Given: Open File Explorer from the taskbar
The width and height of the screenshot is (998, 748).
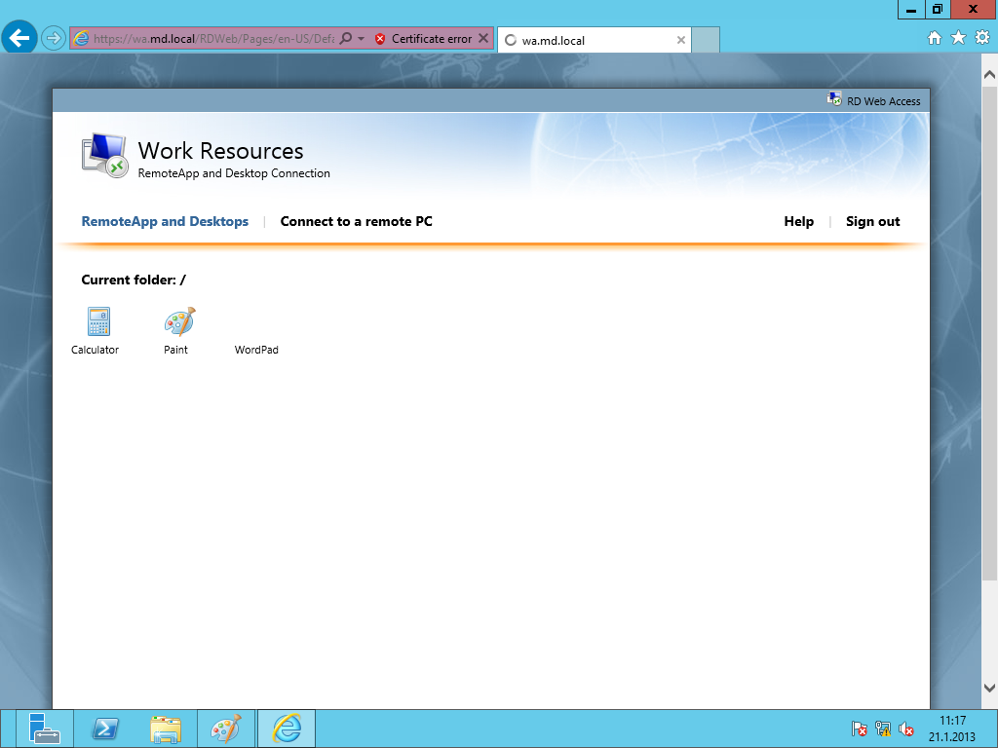Looking at the screenshot, I should point(166,729).
